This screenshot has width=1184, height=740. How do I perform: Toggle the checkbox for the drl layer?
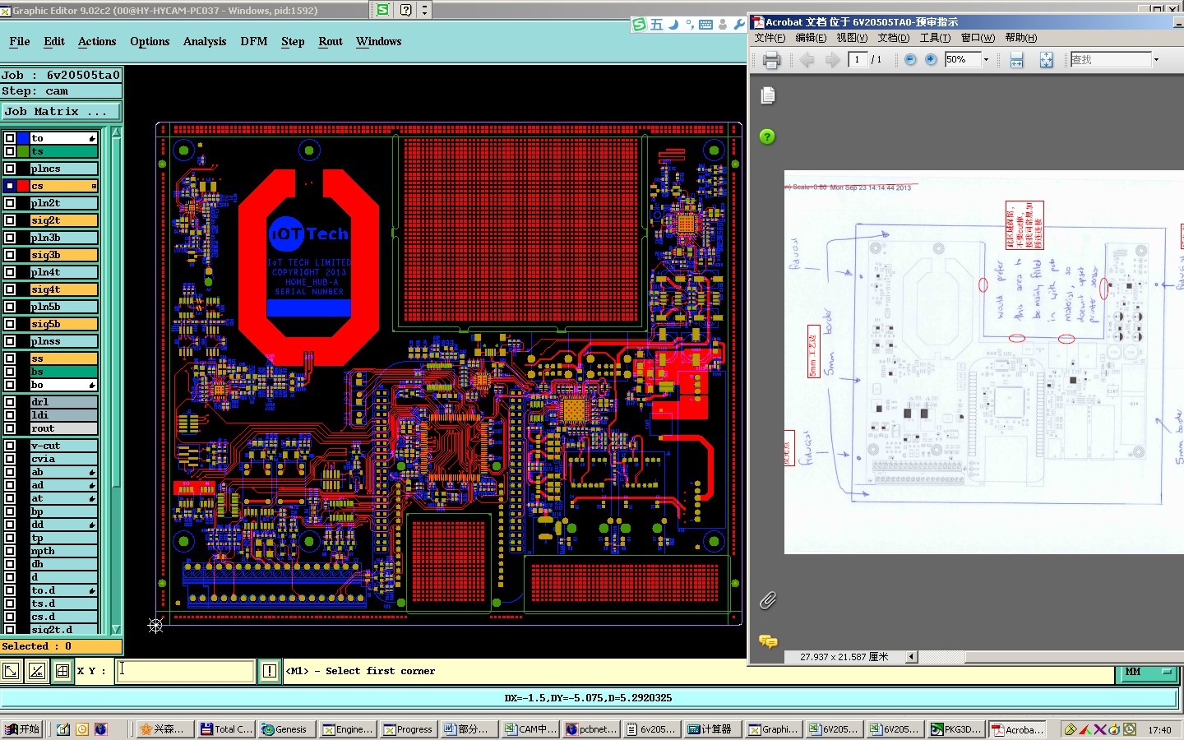[x=10, y=402]
